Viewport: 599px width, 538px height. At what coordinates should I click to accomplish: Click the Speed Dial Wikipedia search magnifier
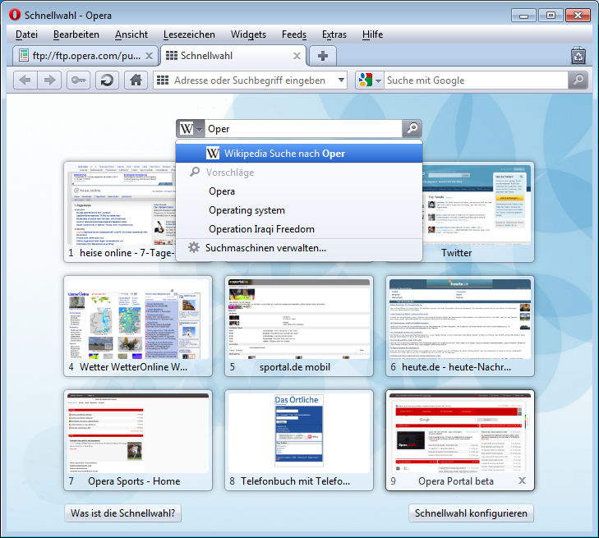click(412, 129)
